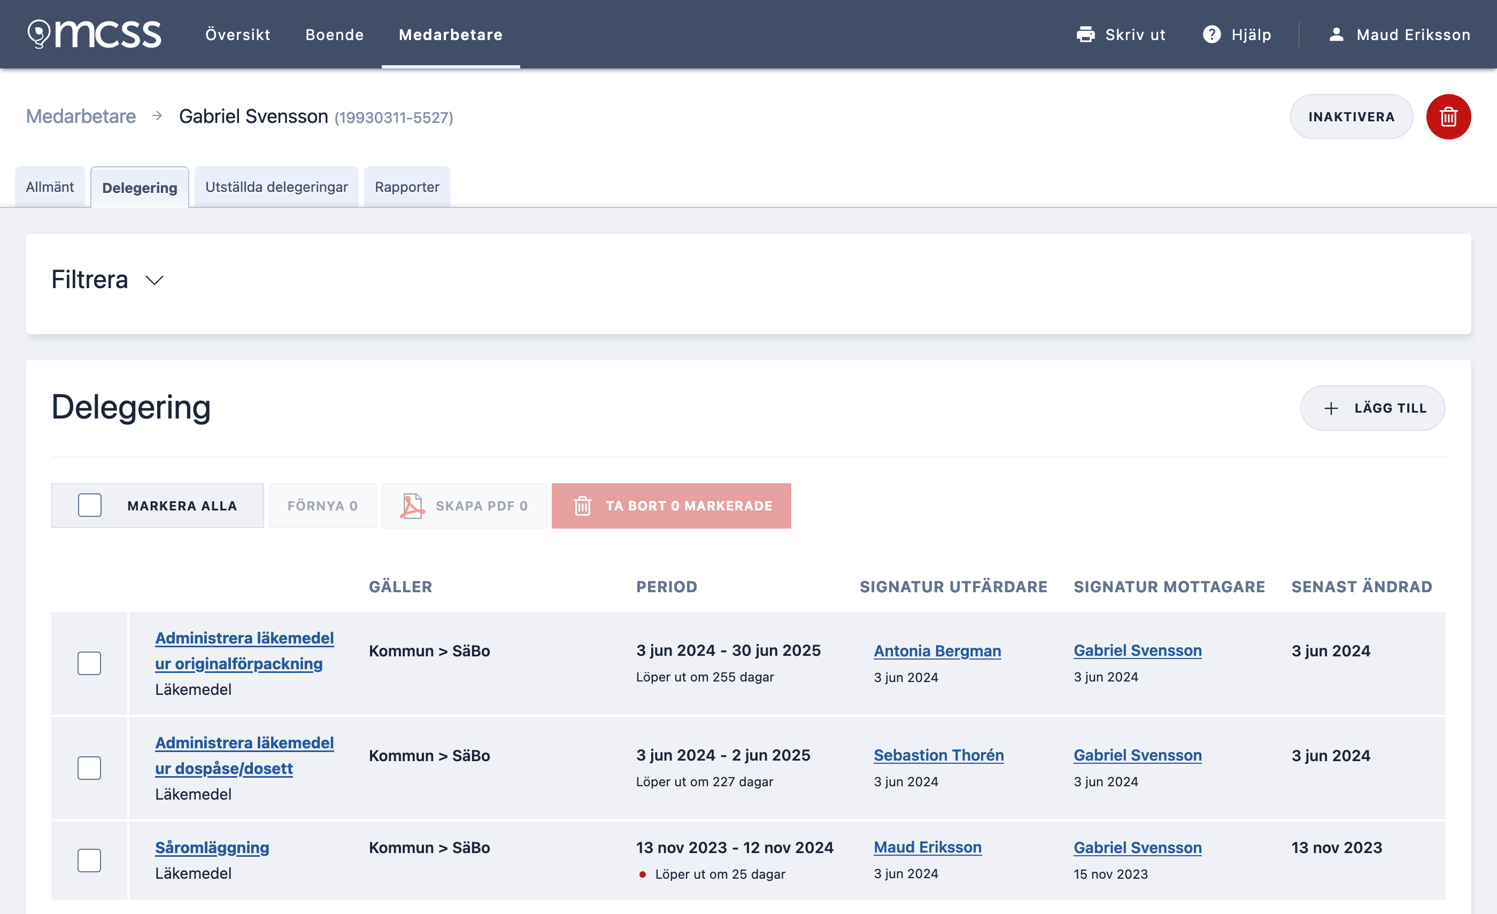The width and height of the screenshot is (1497, 914).
Task: Toggle the Markera alla checkbox
Action: coord(90,505)
